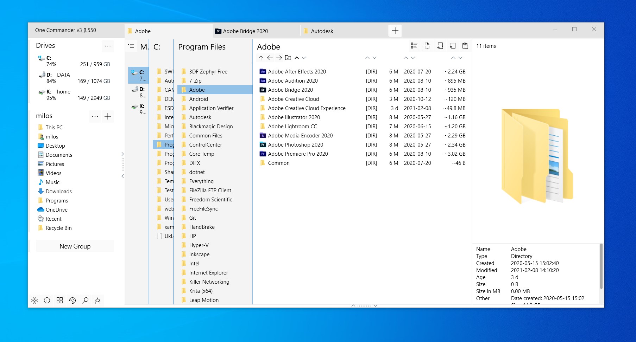Switch to the Adobe Bridge 2020 tab
This screenshot has height=342, width=636.
[x=256, y=31]
